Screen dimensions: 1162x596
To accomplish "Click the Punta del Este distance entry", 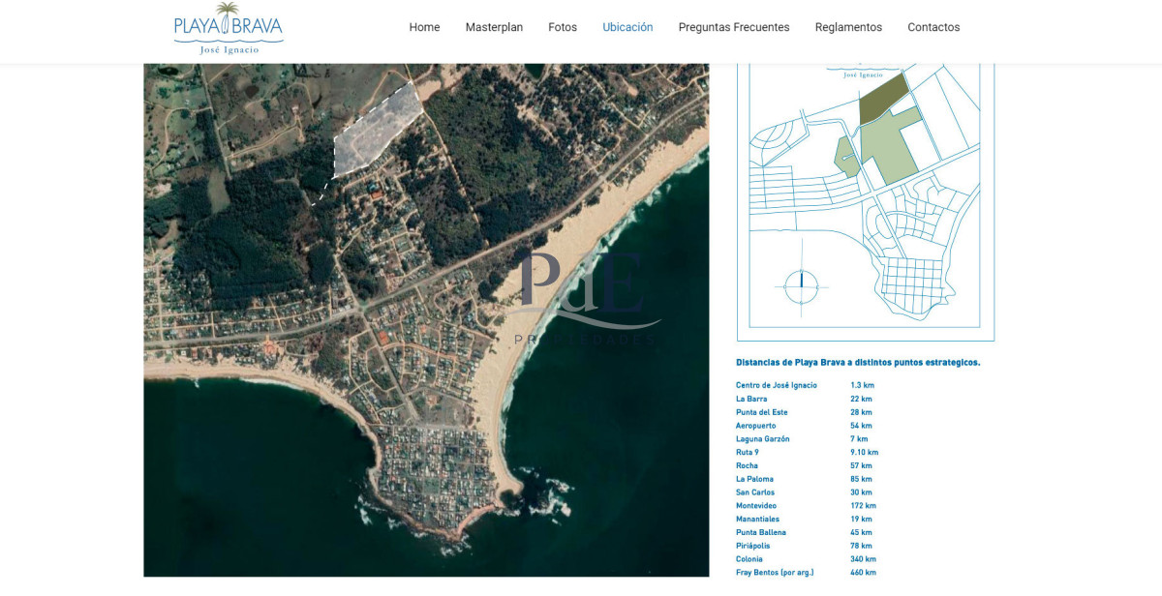I will [761, 412].
